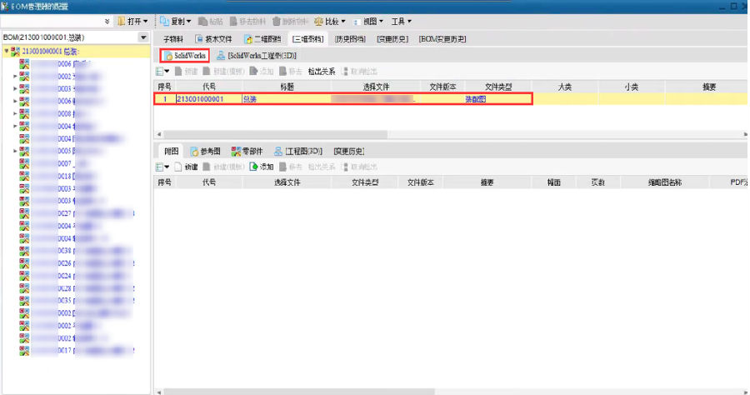Click the 缩略图名称 column header
The height and width of the screenshot is (395, 750).
pos(665,182)
